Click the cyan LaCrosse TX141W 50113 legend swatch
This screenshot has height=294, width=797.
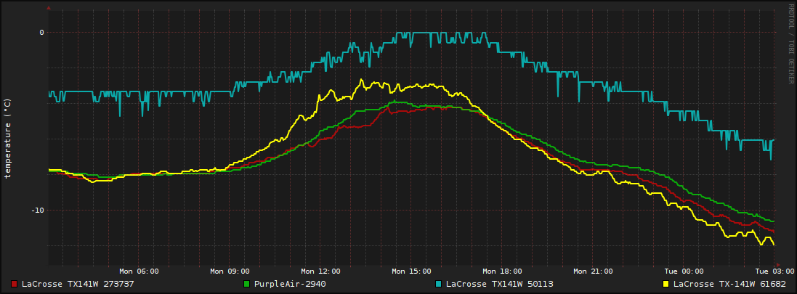[x=439, y=284]
